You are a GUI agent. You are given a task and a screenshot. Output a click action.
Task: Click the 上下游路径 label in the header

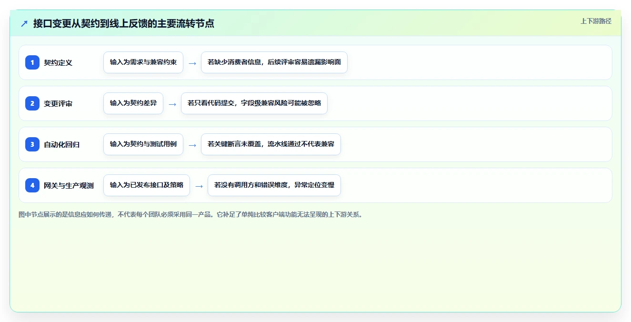(x=596, y=21)
